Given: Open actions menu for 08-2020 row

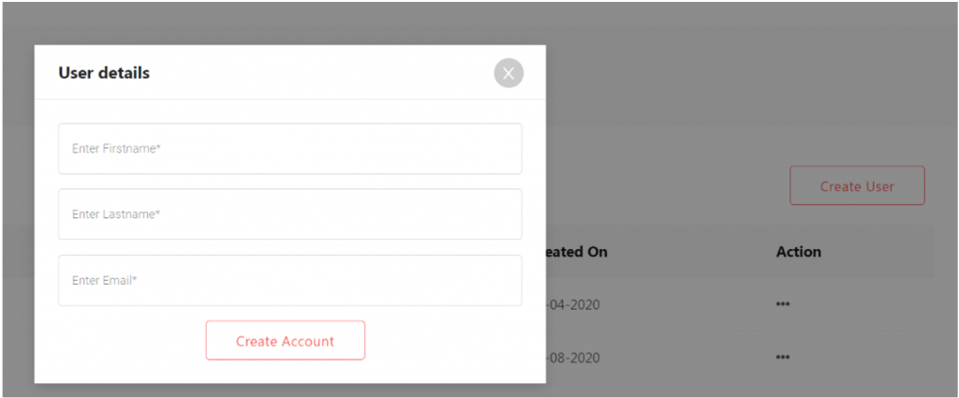Looking at the screenshot, I should point(782,358).
